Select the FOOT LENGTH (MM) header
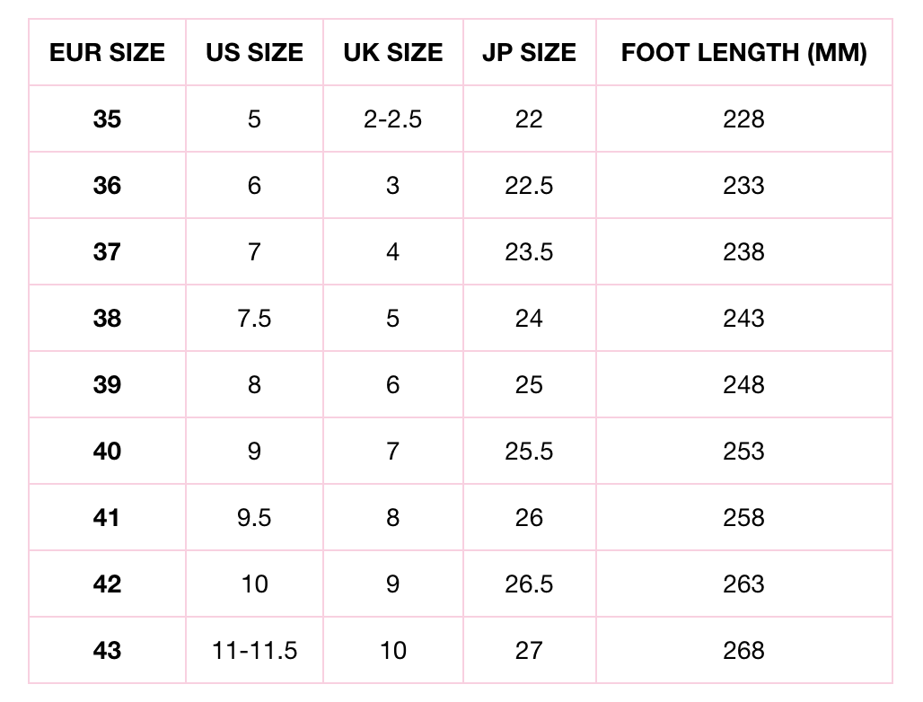923x702 pixels. coord(743,53)
